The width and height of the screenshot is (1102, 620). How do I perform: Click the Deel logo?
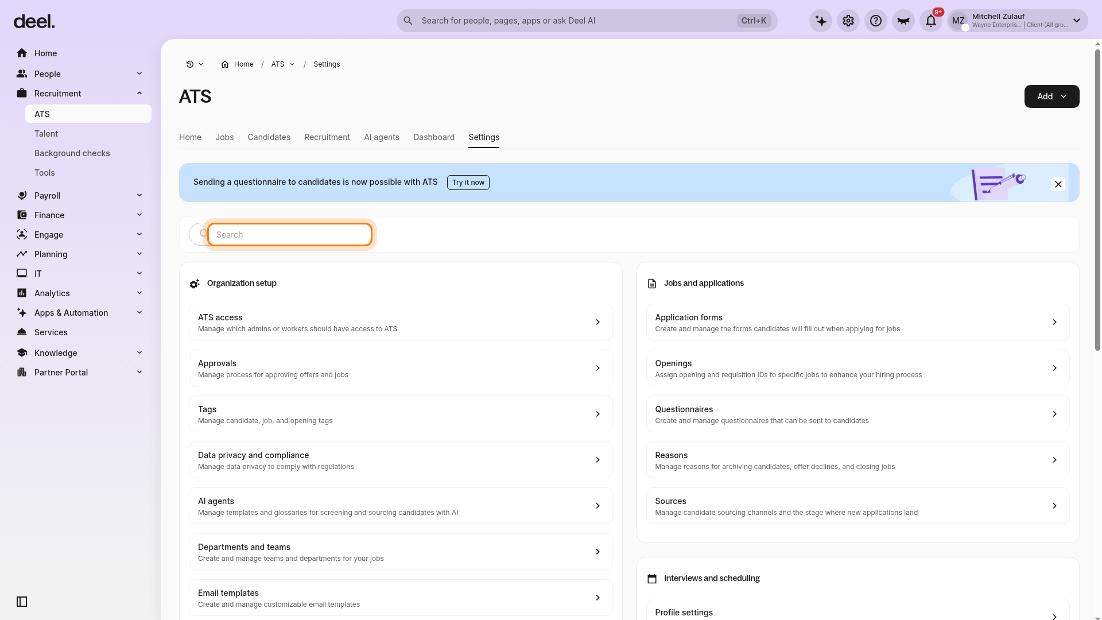[x=34, y=22]
